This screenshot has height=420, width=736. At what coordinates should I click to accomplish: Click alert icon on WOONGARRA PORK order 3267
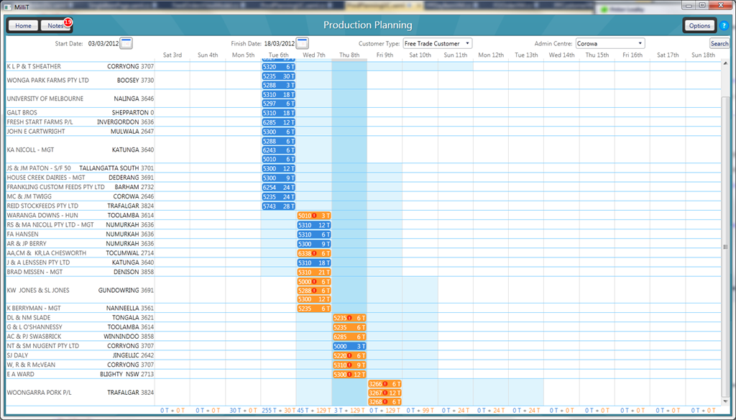[x=385, y=393]
